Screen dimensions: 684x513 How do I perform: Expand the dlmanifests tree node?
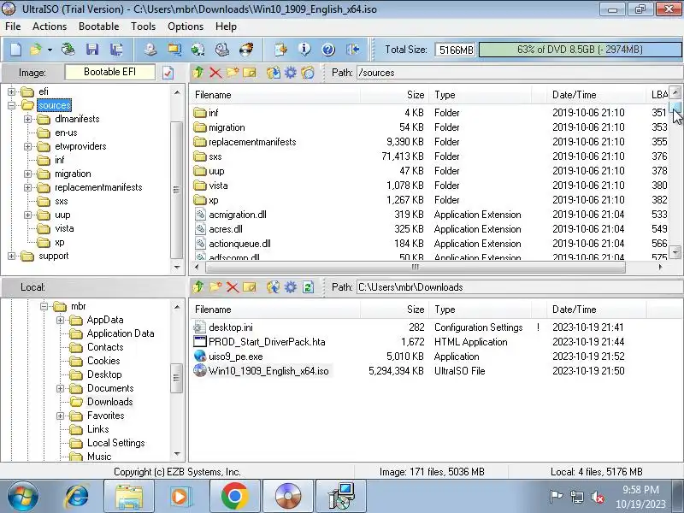pyautogui.click(x=27, y=119)
